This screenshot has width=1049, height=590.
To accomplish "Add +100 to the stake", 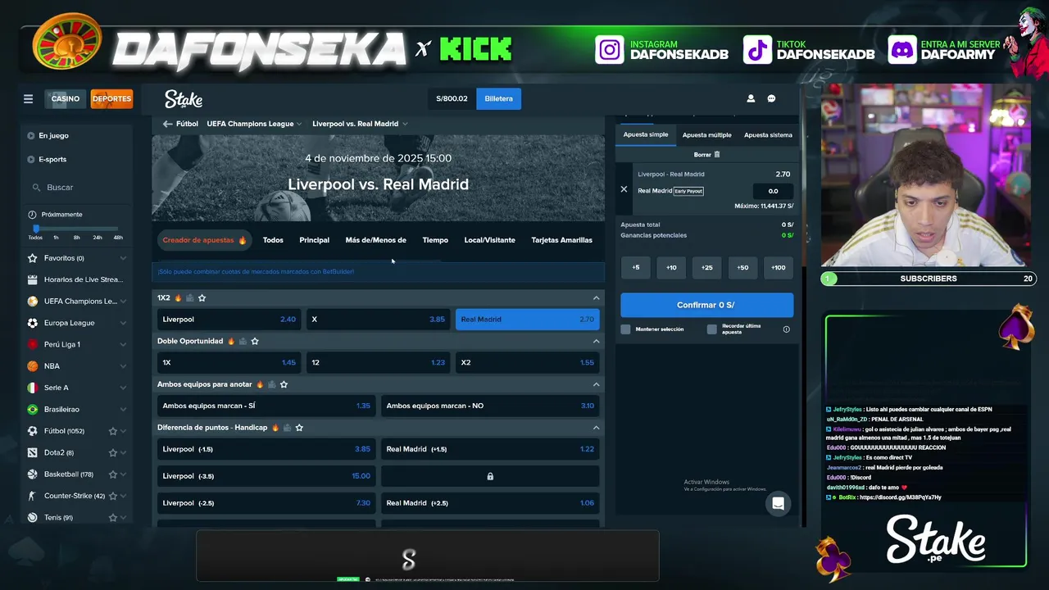I will (778, 267).
